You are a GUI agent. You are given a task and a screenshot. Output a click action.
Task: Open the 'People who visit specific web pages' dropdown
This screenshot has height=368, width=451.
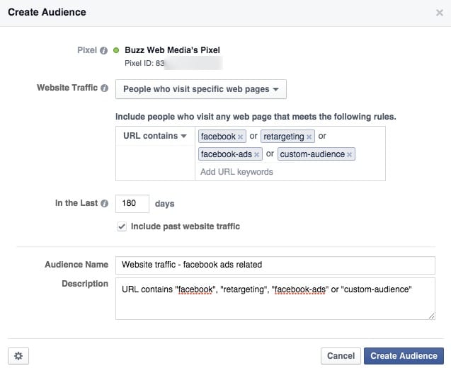(201, 89)
